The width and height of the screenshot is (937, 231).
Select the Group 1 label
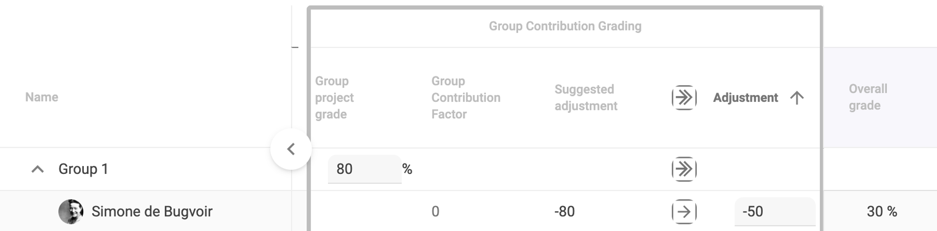(83, 169)
